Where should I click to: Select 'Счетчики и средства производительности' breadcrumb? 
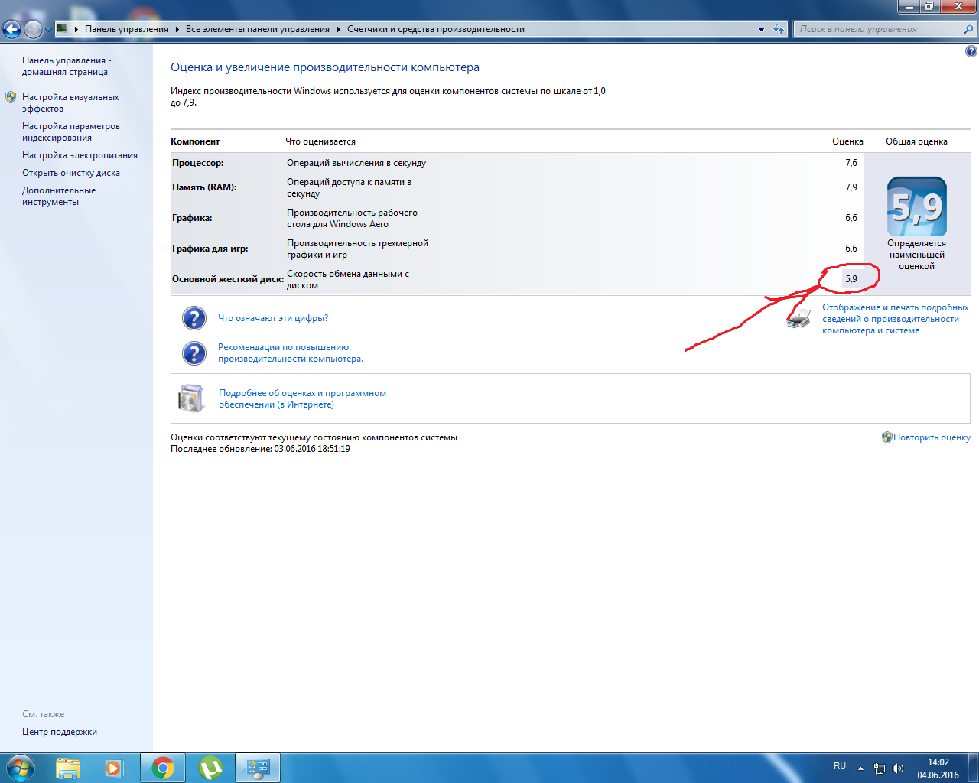[436, 29]
